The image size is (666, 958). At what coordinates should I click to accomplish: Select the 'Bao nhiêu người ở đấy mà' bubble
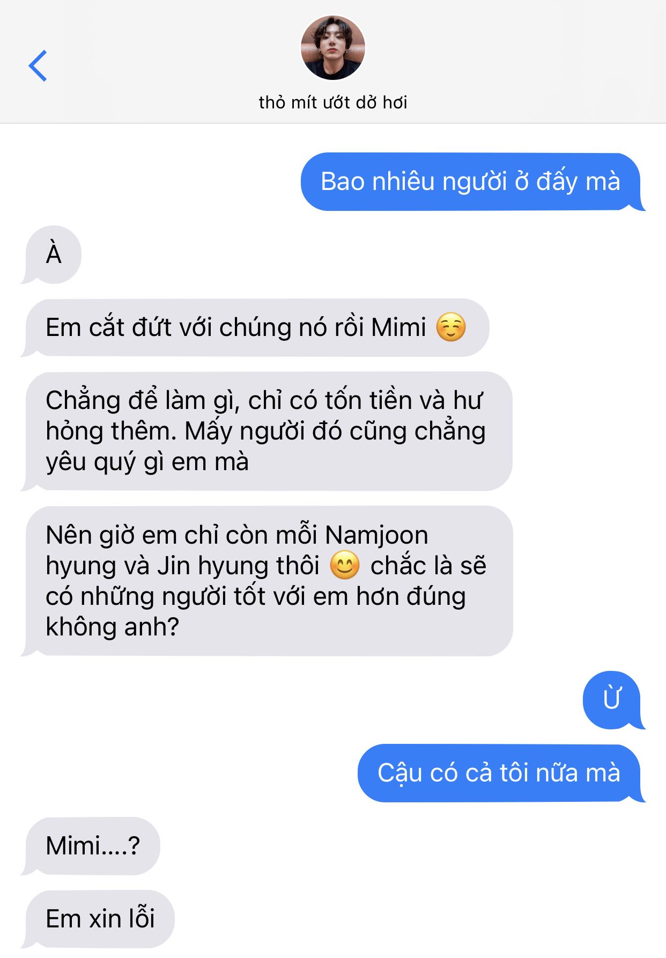(x=472, y=181)
